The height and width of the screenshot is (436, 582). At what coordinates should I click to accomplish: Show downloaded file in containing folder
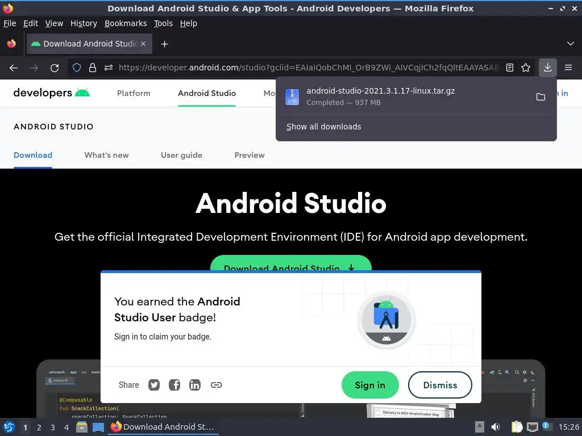541,97
